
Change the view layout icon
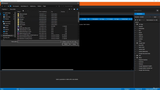tap(70, 9)
